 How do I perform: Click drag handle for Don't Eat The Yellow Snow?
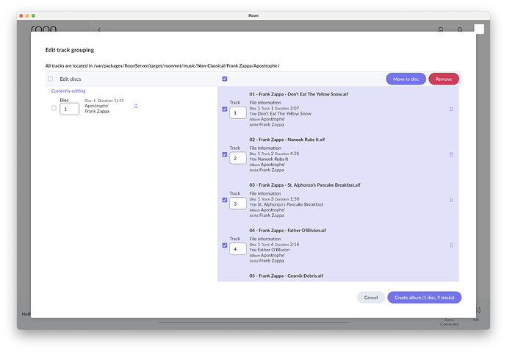tap(451, 109)
